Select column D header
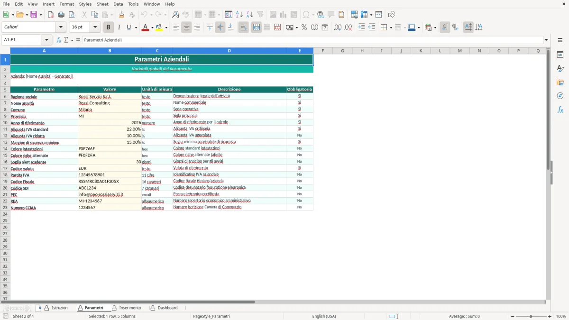Screen dimensions: 569x320 [229, 51]
